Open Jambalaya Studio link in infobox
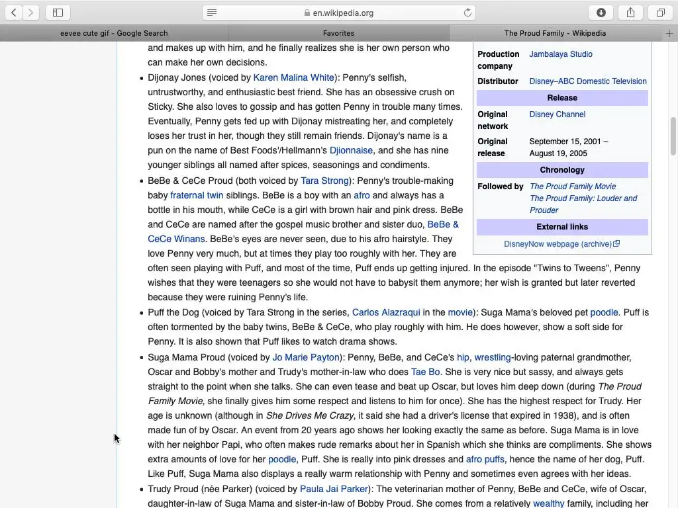Screen dimensions: 678x508 (561, 54)
